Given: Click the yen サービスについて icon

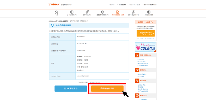Looking at the screenshot, I should pyautogui.click(x=72, y=12).
